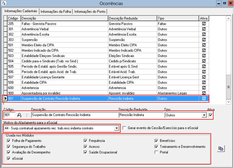Toggle Ativa checkmark in Suspensão row 303
This screenshot has width=234, height=168.
204,40
